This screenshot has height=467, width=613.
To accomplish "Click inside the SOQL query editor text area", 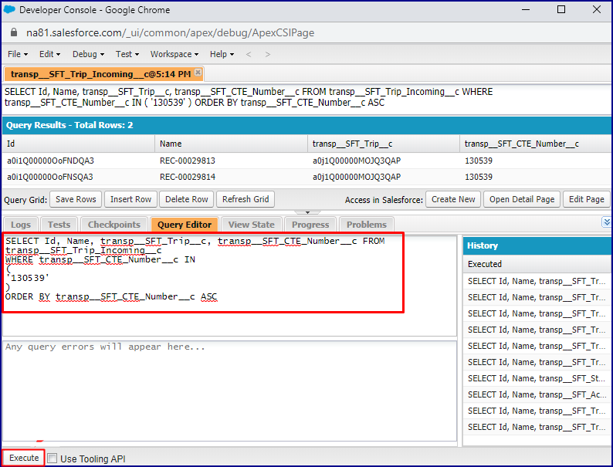I will coord(229,286).
